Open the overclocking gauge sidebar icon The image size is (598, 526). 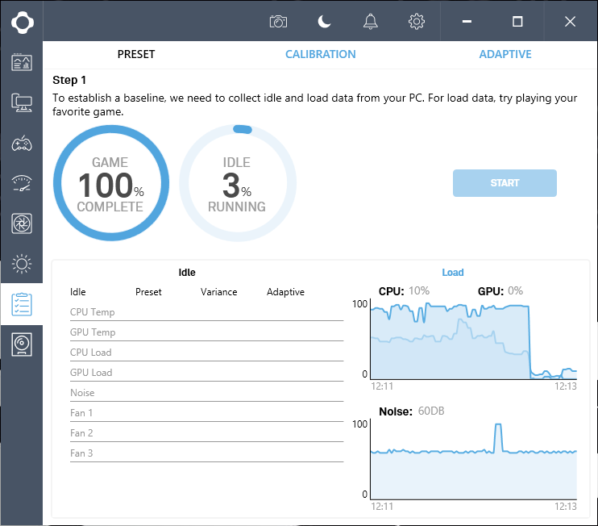pyautogui.click(x=22, y=183)
